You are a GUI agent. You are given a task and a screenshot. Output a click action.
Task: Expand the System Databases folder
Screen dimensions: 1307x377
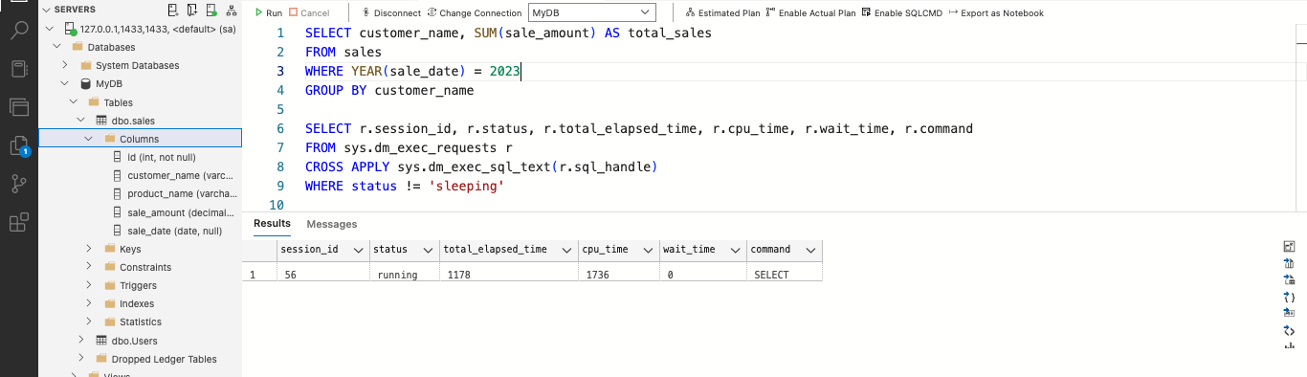[x=66, y=65]
